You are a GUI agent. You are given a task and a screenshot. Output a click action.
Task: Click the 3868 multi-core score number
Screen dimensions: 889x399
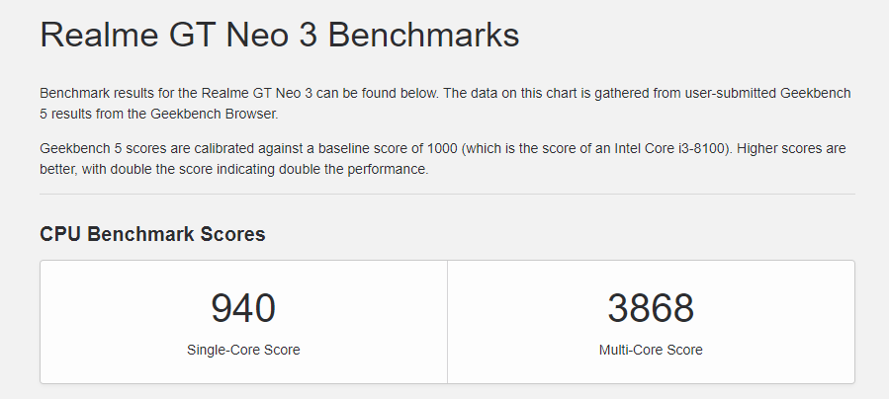[x=651, y=308]
